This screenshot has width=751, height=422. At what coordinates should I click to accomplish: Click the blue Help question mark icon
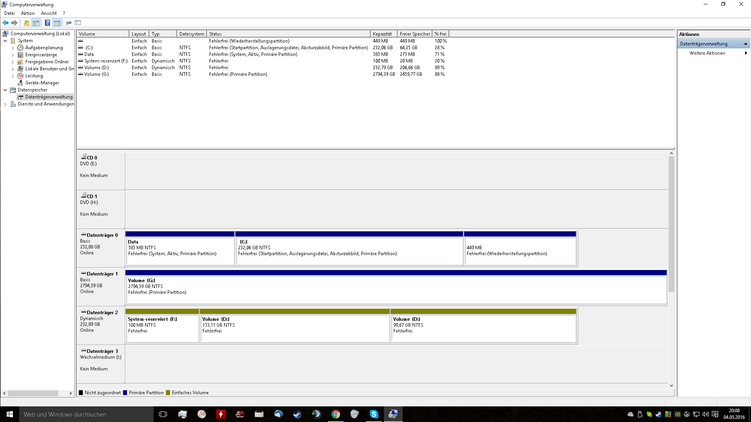coord(47,23)
